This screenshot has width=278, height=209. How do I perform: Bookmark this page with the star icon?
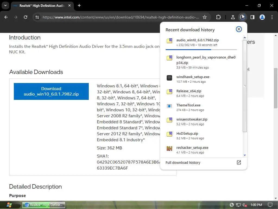tap(205, 17)
